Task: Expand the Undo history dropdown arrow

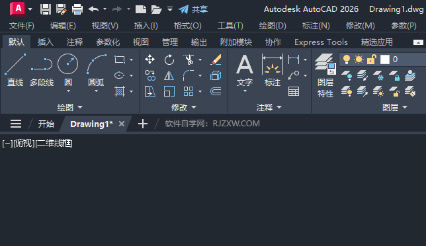Action: [105, 9]
